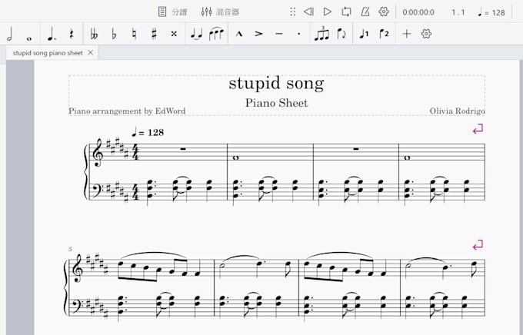
Task: Open playback settings gear
Action: [x=384, y=12]
